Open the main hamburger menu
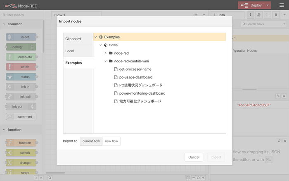The image size is (289, 181). click(282, 5)
